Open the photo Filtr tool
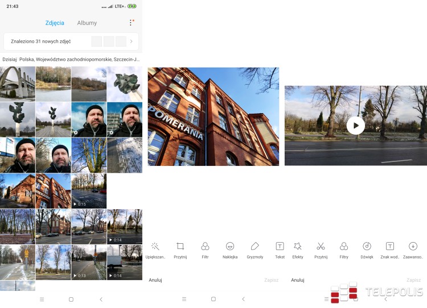Viewport: 427px width, 308px height. (205, 249)
